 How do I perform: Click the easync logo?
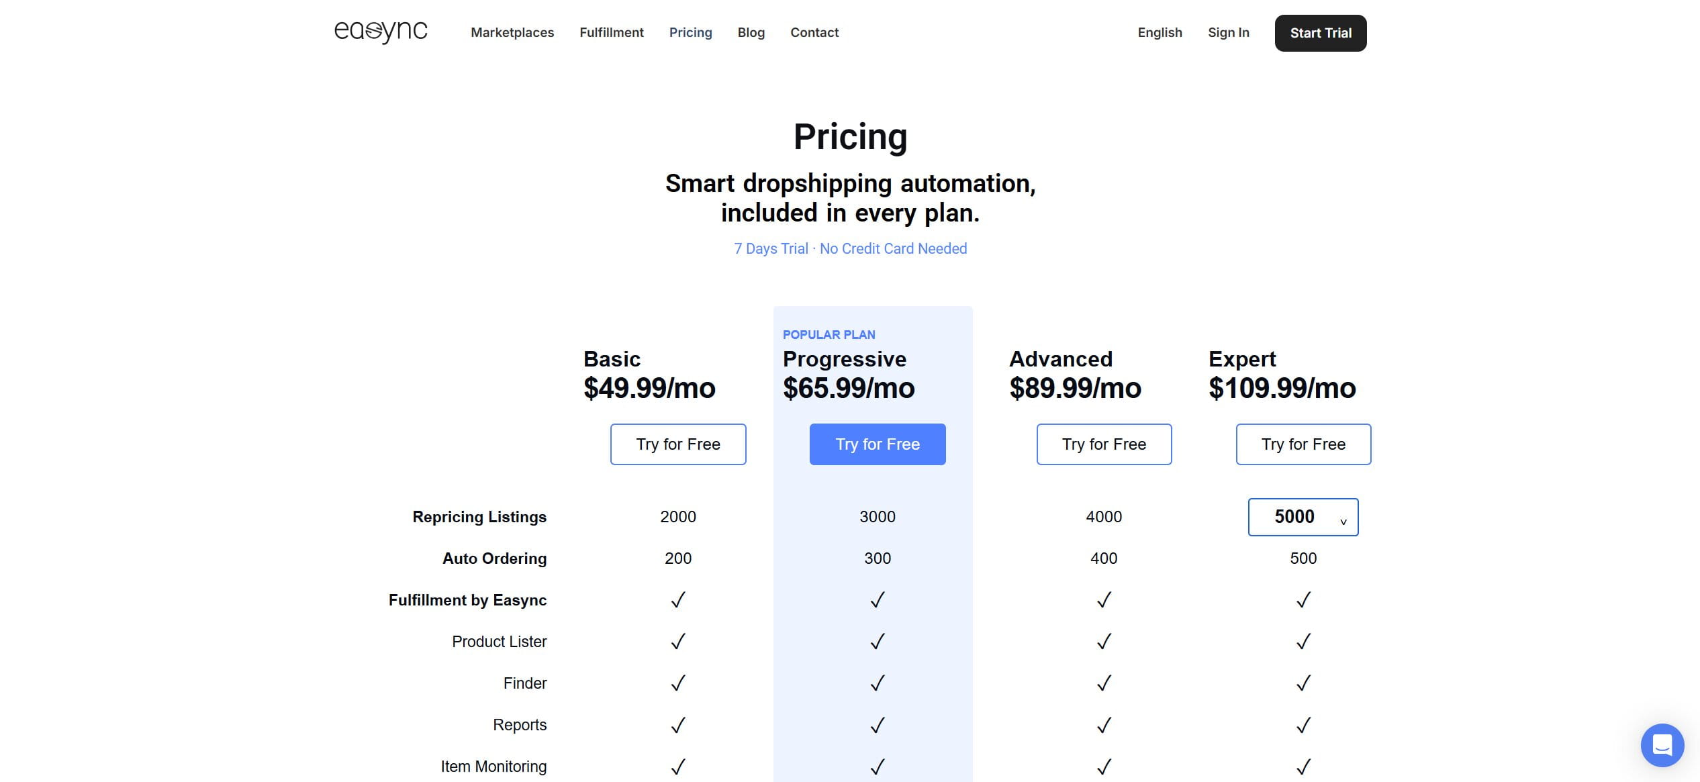[381, 32]
